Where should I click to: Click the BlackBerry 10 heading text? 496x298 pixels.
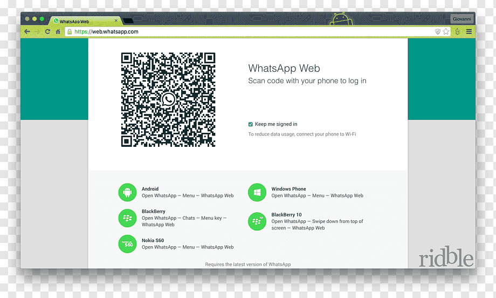tap(286, 214)
